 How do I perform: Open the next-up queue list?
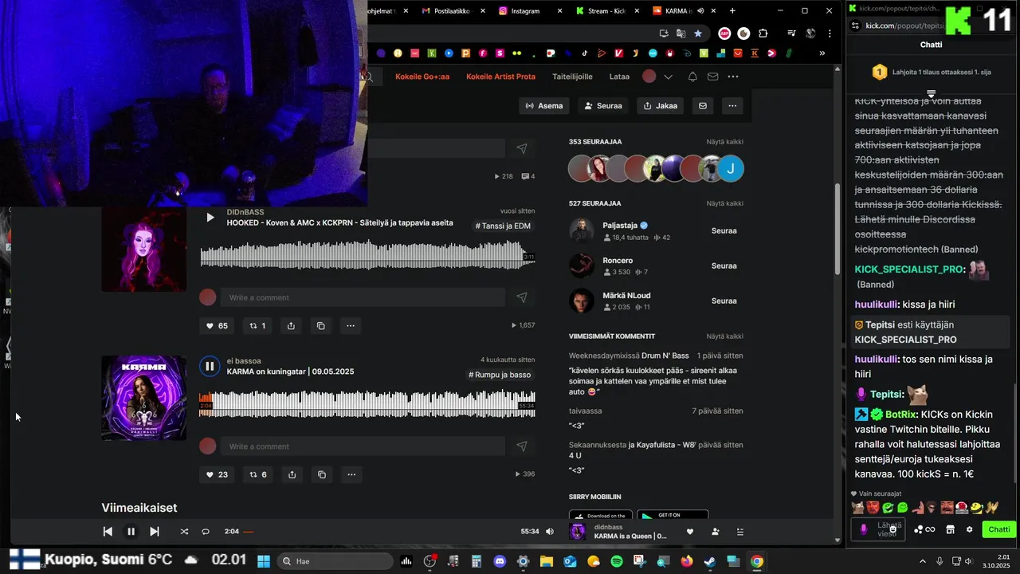click(739, 532)
